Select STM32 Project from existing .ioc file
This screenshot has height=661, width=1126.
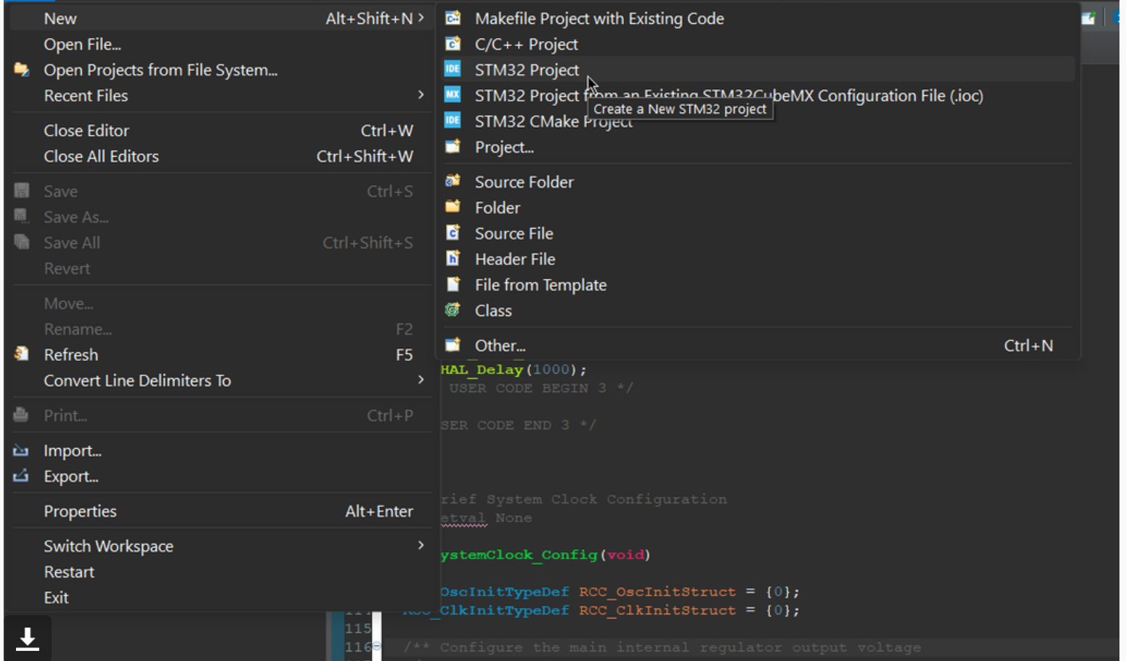(758, 95)
